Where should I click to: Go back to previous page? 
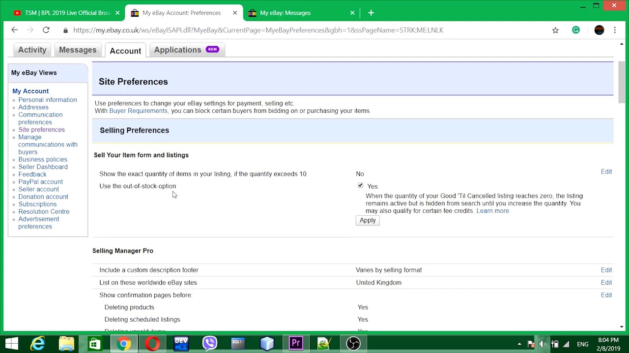click(14, 30)
